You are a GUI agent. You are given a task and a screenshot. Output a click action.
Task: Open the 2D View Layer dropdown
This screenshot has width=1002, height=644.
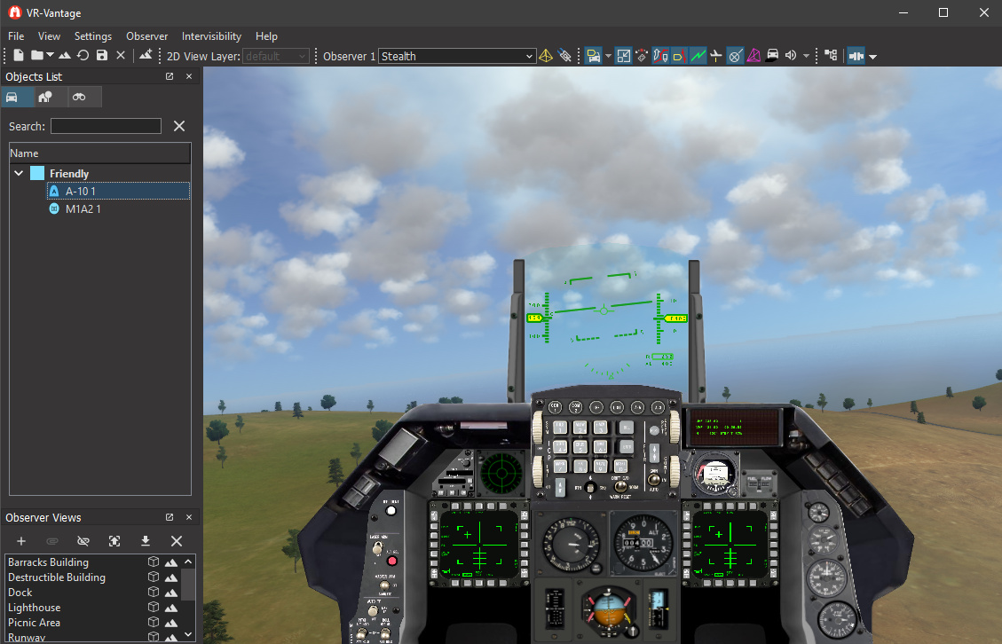275,56
